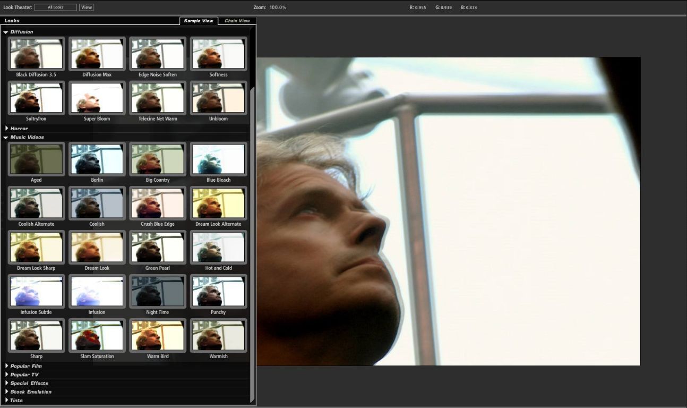687x408 pixels.
Task: Select the Unbloom look thumbnail
Action: [218, 98]
